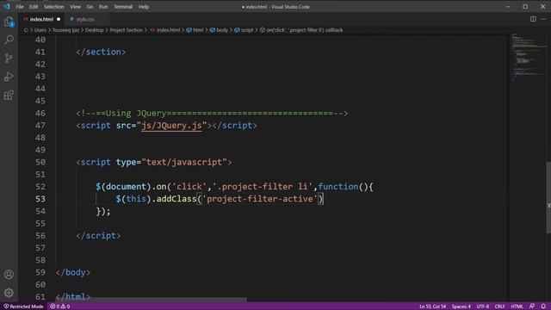Click the '.project-filter li' string on line 52
Image resolution: width=551 pixels, height=310 pixels.
(263, 187)
